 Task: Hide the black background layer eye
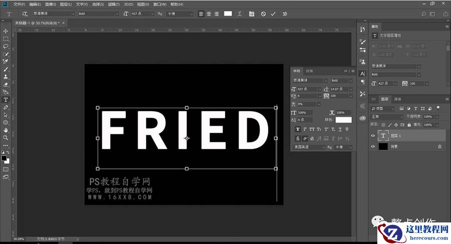pyautogui.click(x=373, y=146)
